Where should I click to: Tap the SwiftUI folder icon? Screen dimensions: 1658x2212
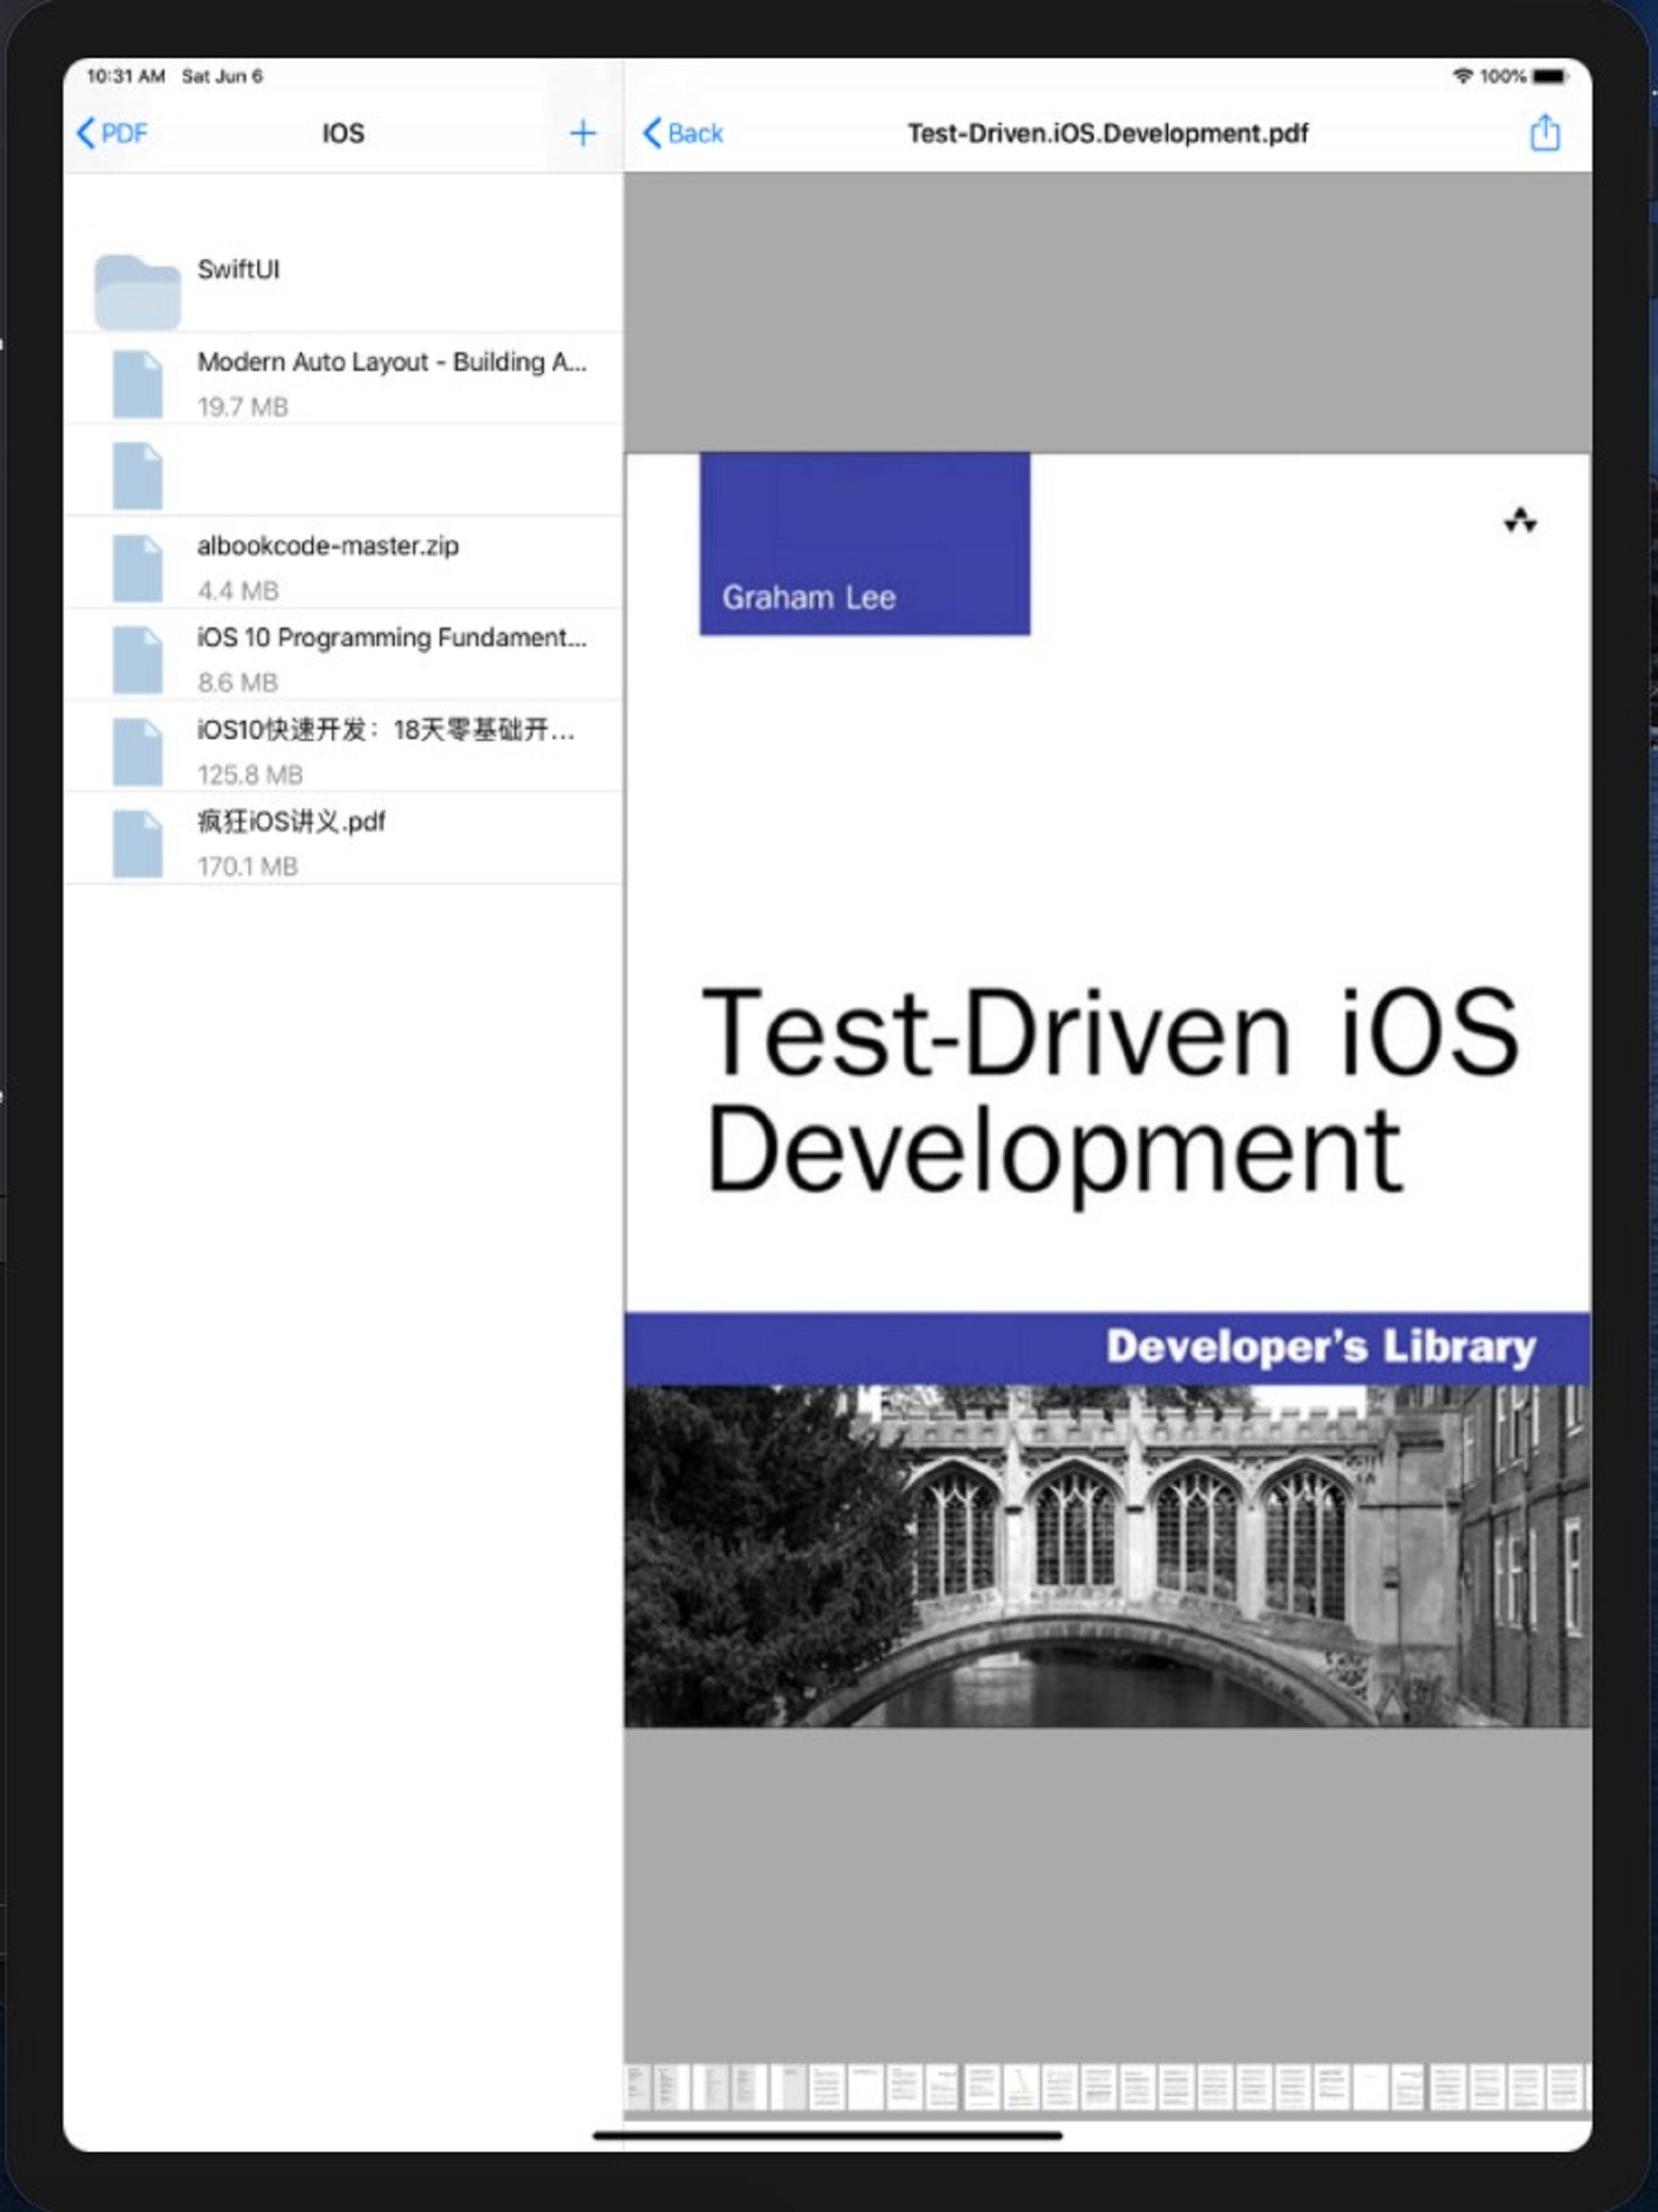click(137, 291)
